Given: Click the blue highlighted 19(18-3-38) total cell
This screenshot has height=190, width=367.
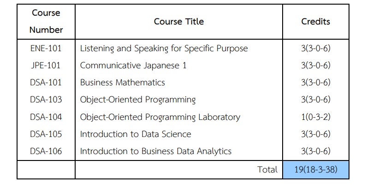Looking at the screenshot, I should pos(316,169).
